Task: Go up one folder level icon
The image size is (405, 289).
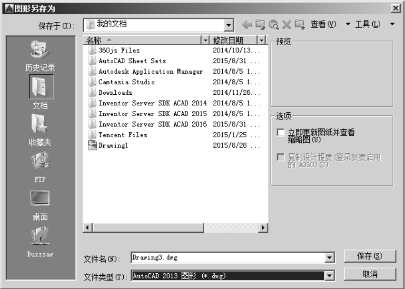Action: pos(260,25)
